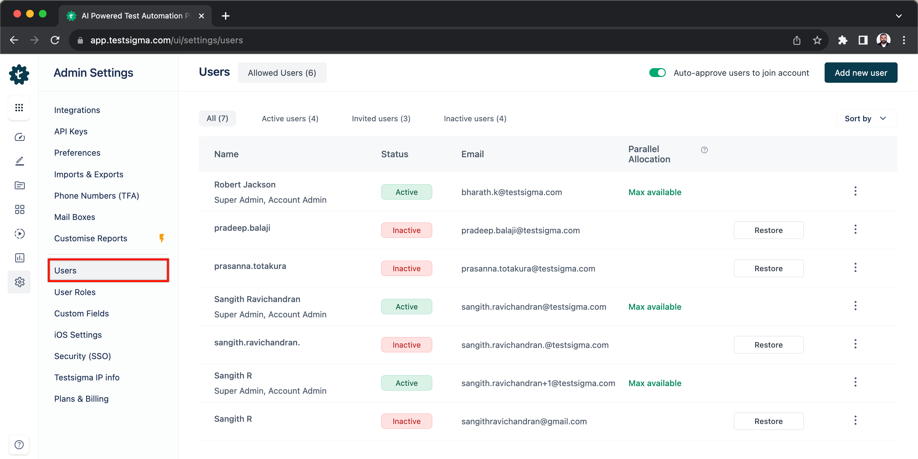918x459 pixels.
Task: Open more options for Sangith Ravichandran
Action: click(x=855, y=306)
